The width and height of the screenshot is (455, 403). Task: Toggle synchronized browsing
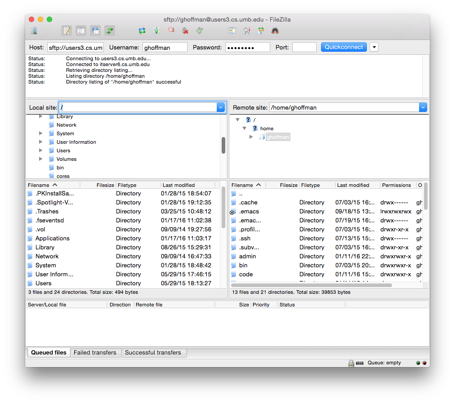click(261, 31)
